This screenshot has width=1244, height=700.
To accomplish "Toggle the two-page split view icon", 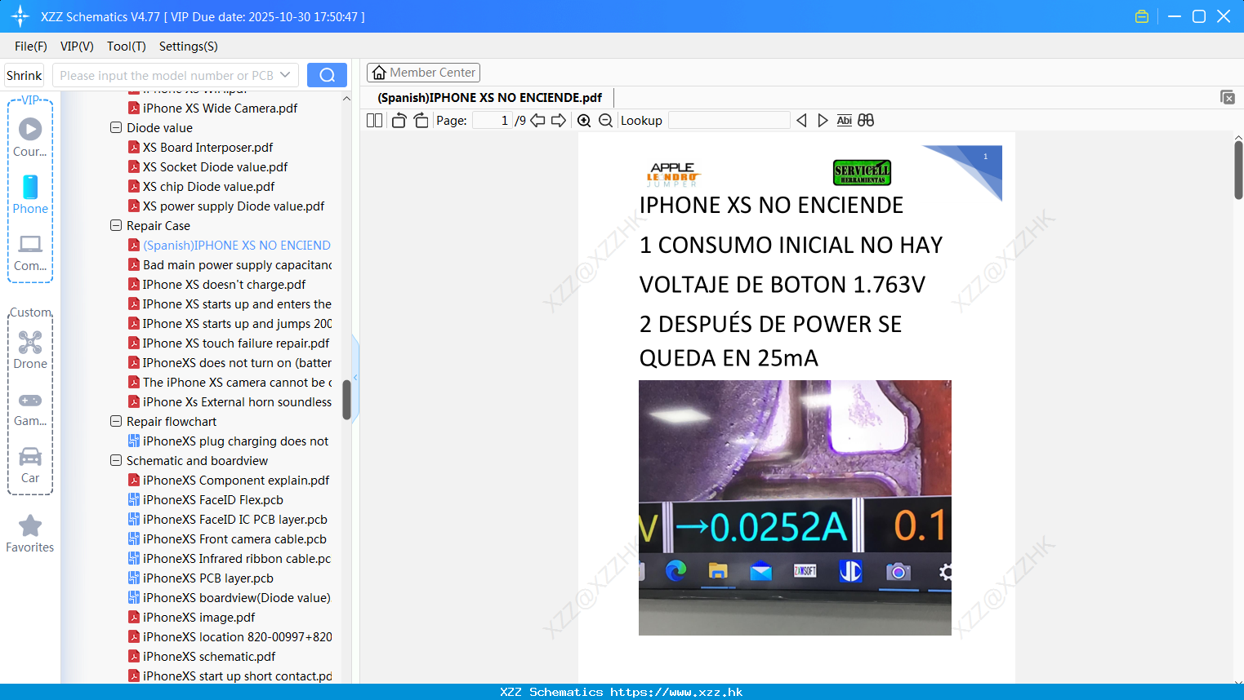I will tap(374, 120).
